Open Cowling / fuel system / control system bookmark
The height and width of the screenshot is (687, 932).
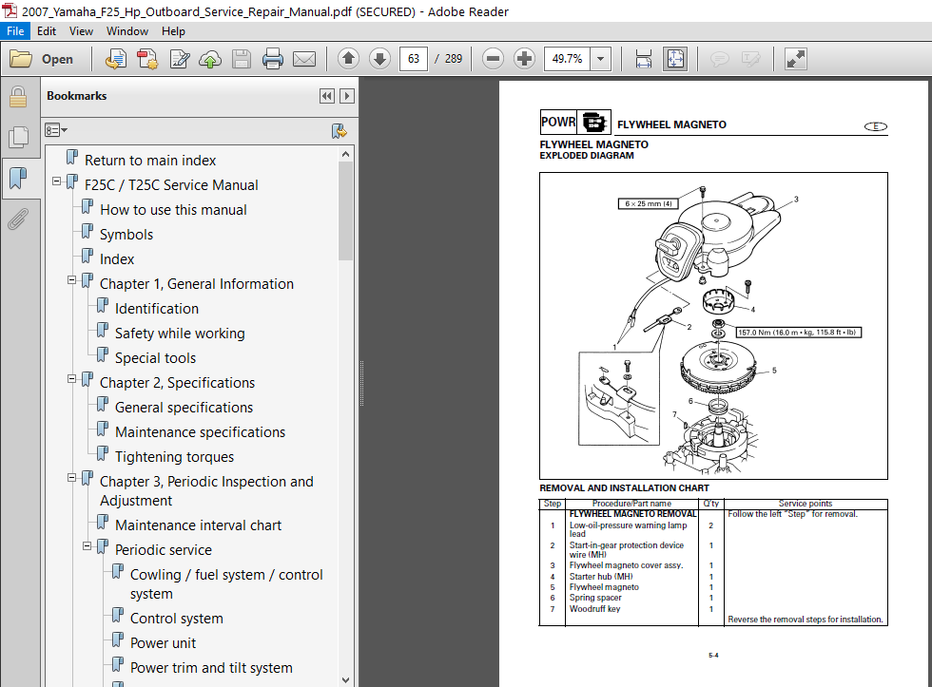click(x=226, y=584)
